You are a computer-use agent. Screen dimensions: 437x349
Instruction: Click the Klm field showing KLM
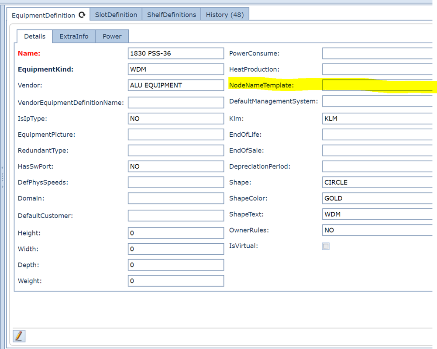click(x=378, y=118)
